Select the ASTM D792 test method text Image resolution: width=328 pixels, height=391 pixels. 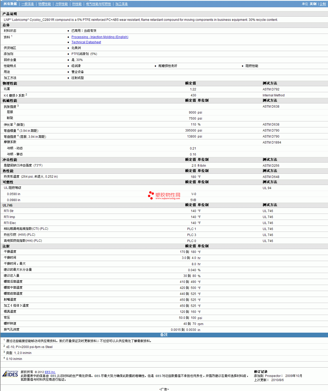(x=271, y=89)
